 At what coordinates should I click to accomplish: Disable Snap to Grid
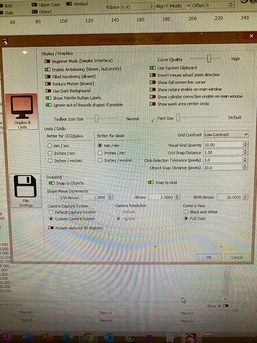[151, 182]
